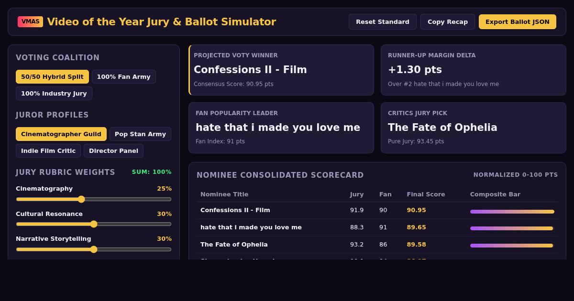Click the +1.30 pts margin value
The height and width of the screenshot is (301, 574).
415,70
